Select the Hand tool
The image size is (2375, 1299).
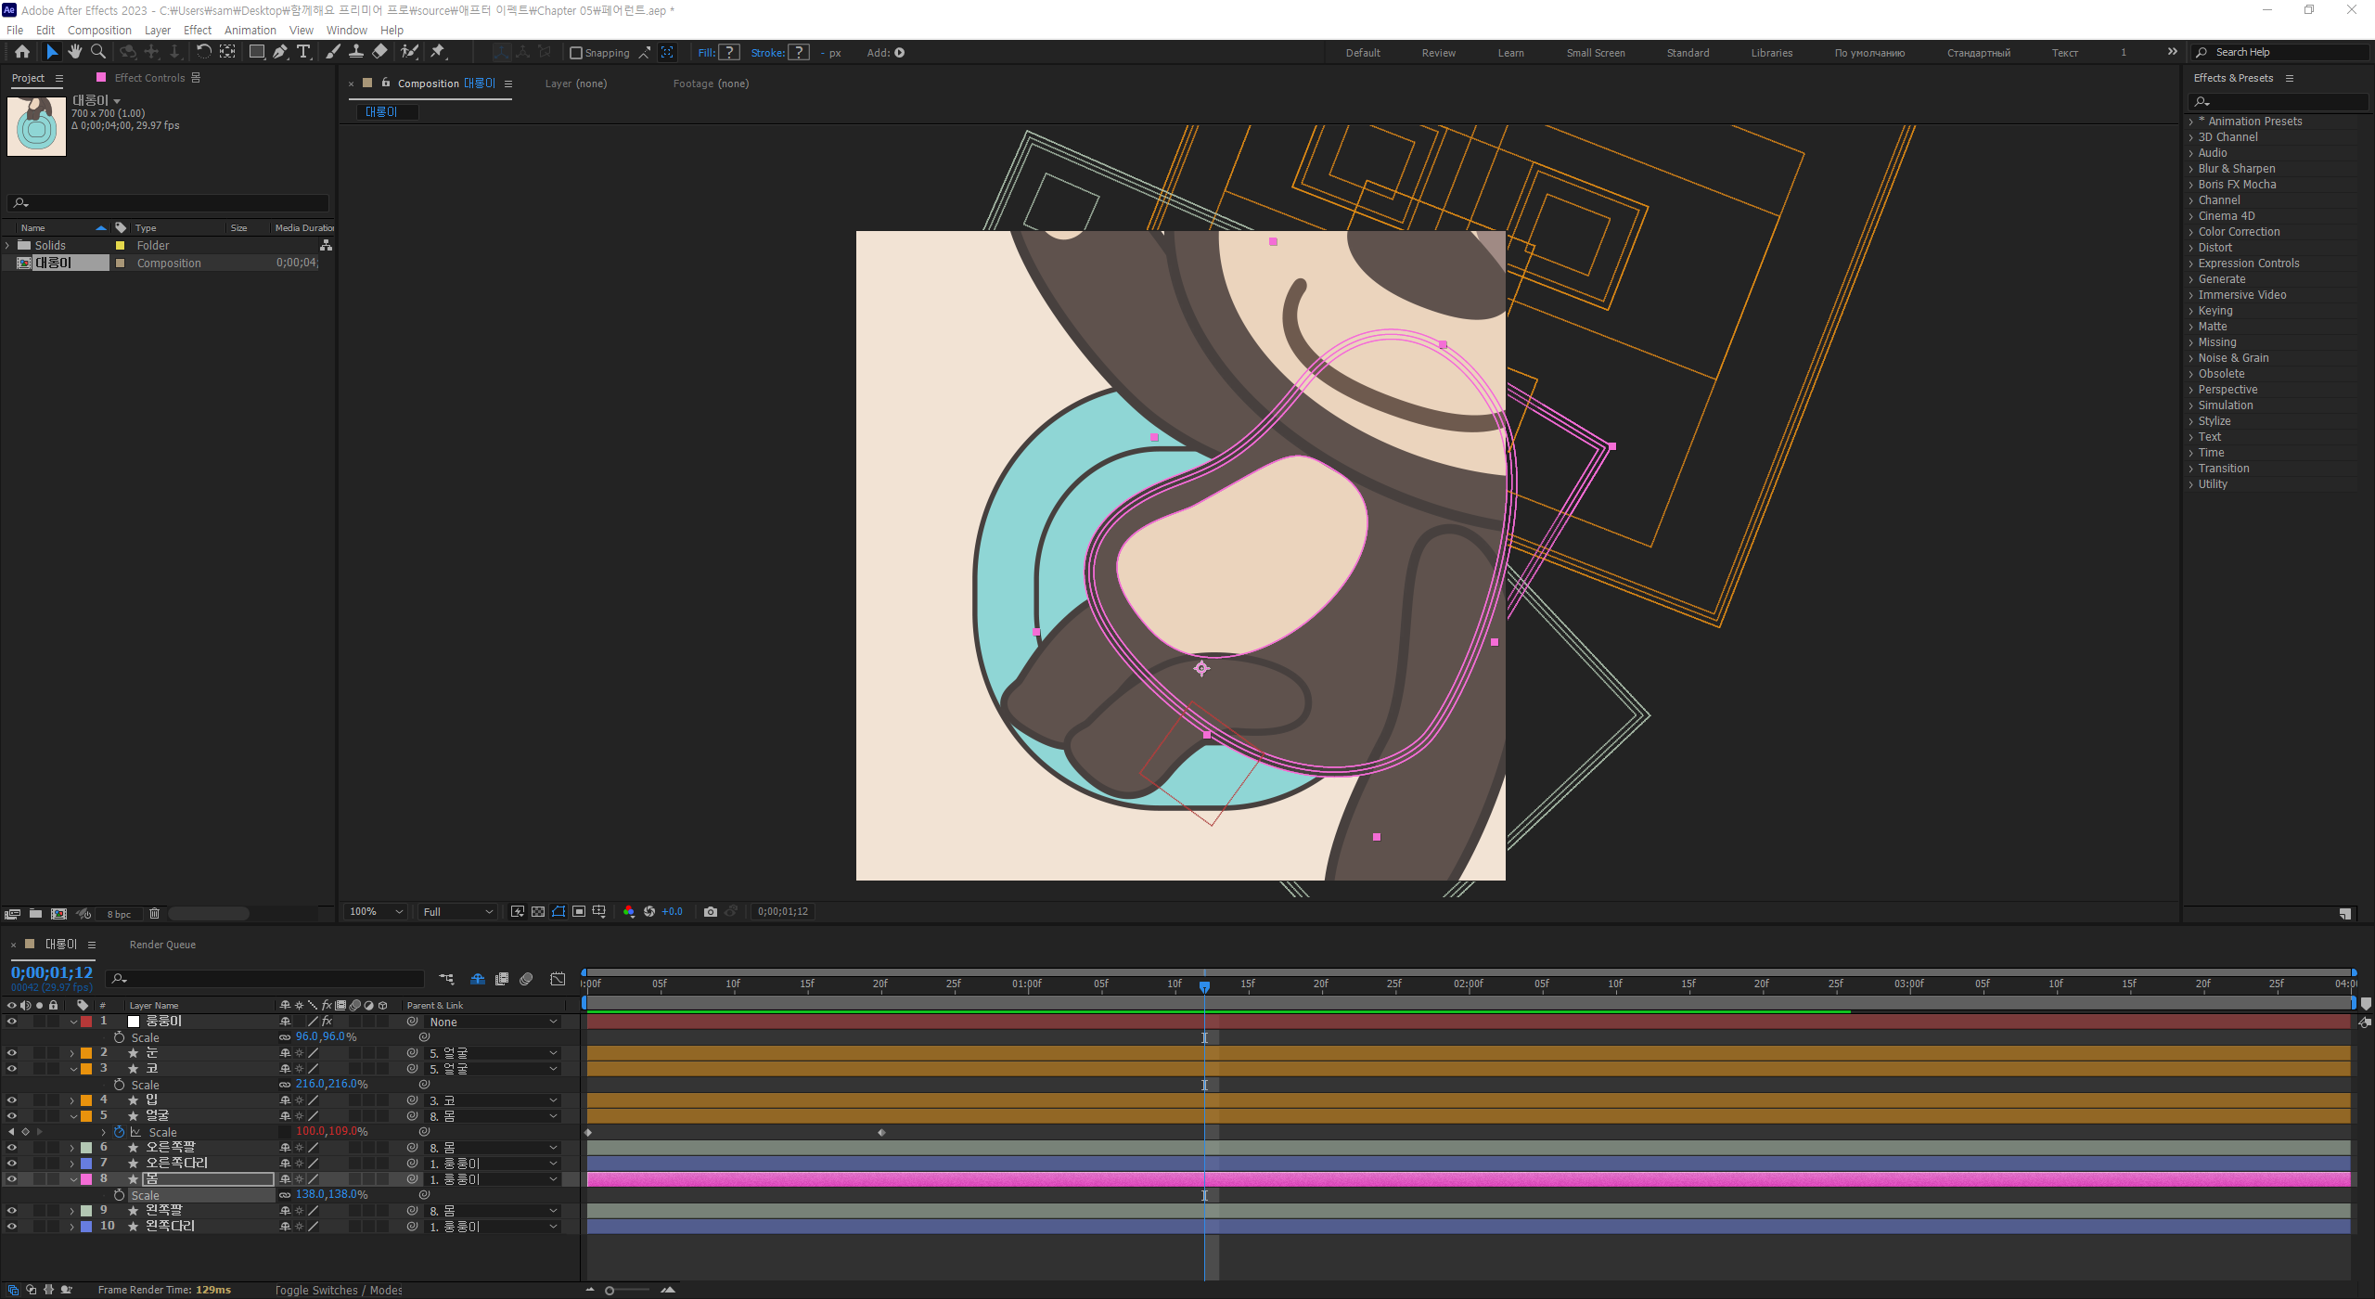pos(75,52)
